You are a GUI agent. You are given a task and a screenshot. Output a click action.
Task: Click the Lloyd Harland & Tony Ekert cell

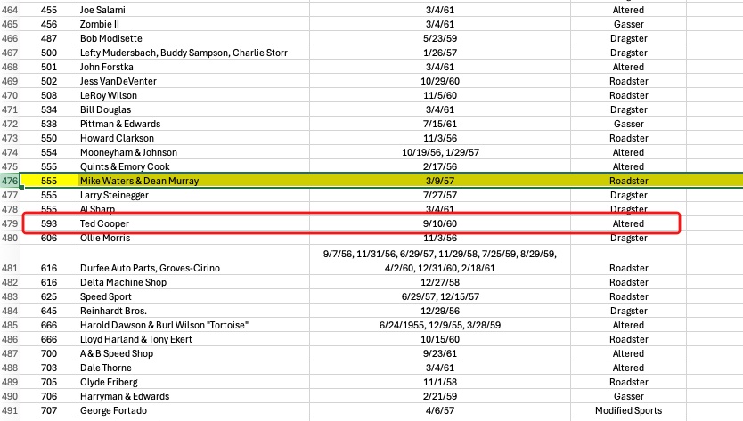pyautogui.click(x=193, y=339)
